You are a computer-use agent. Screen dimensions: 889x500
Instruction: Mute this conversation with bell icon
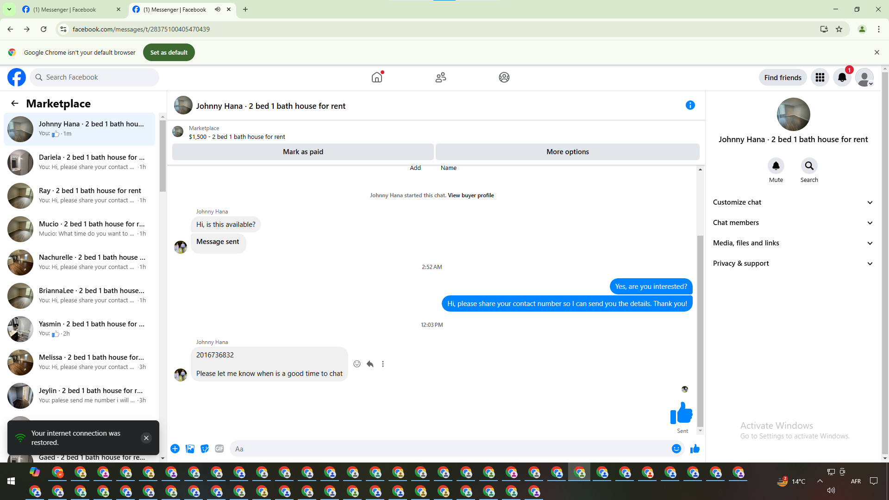(776, 166)
